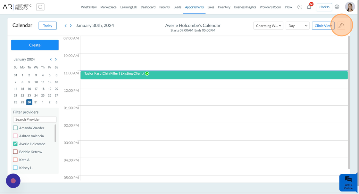Image resolution: width=359 pixels, height=194 pixels.
Task: Click the Today button
Action: (48, 26)
